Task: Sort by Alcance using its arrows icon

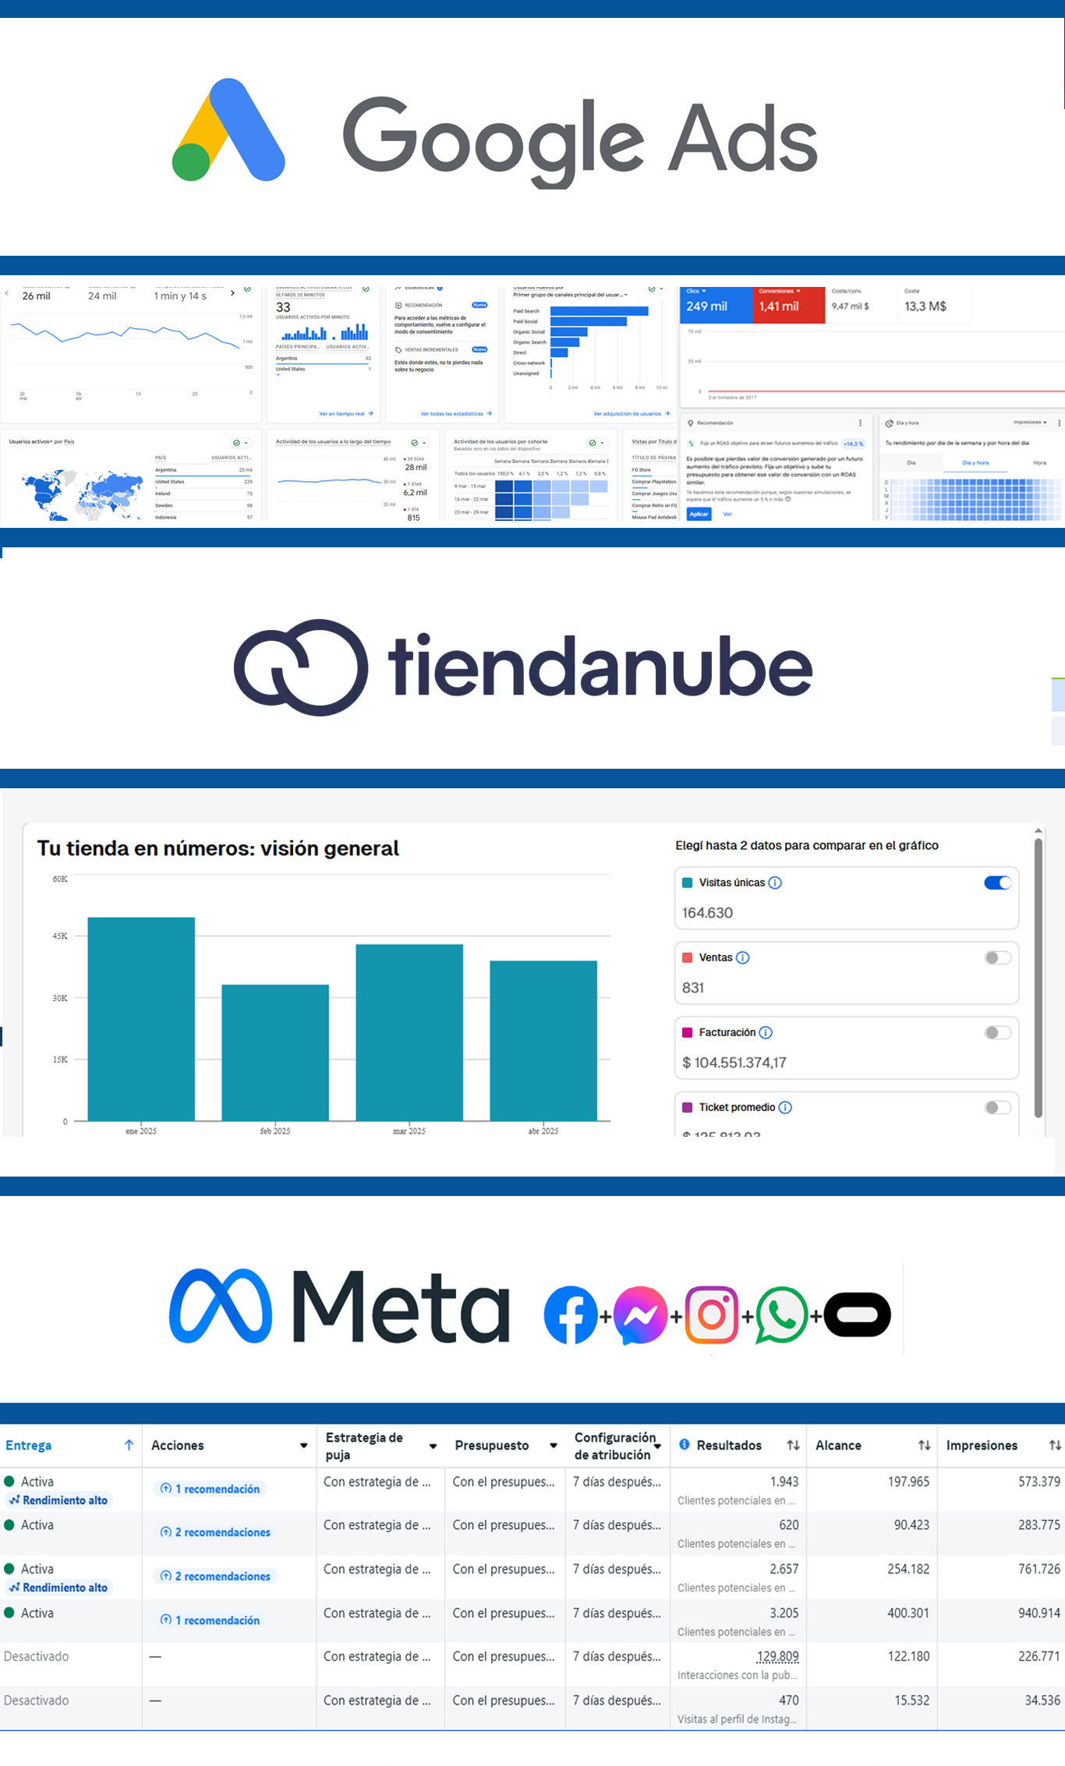Action: coord(924,1445)
